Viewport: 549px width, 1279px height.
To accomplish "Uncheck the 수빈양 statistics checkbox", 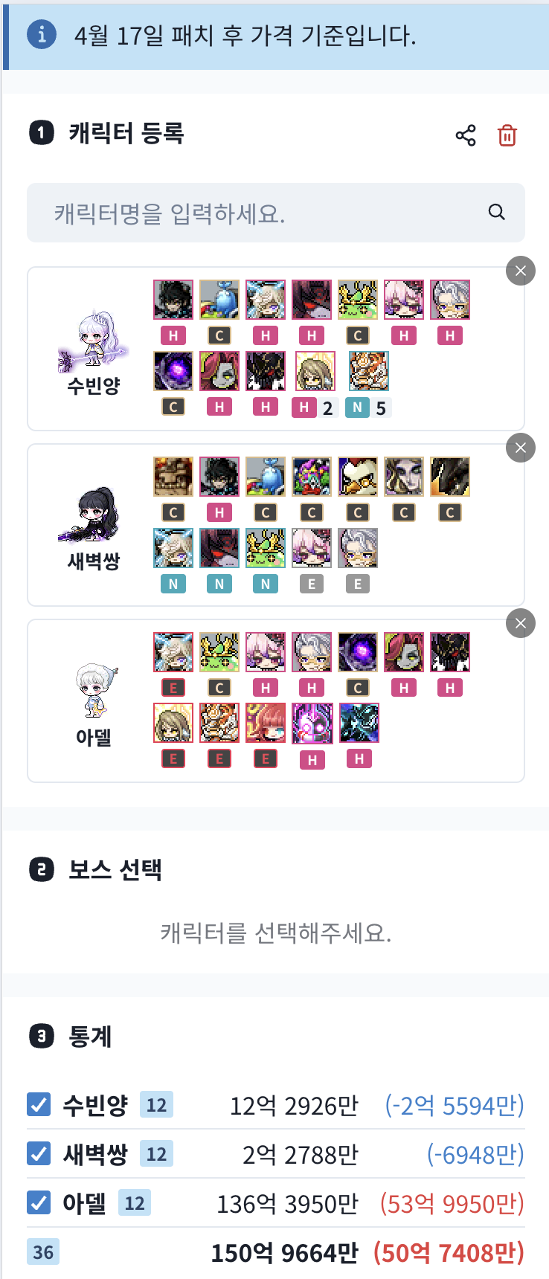I will (39, 1105).
